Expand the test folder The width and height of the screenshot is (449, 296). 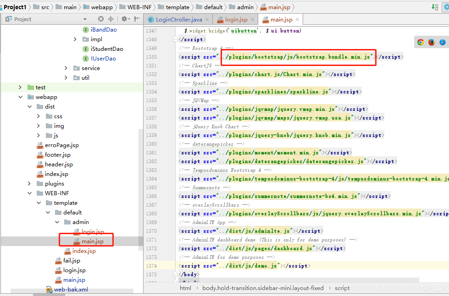tap(20, 87)
